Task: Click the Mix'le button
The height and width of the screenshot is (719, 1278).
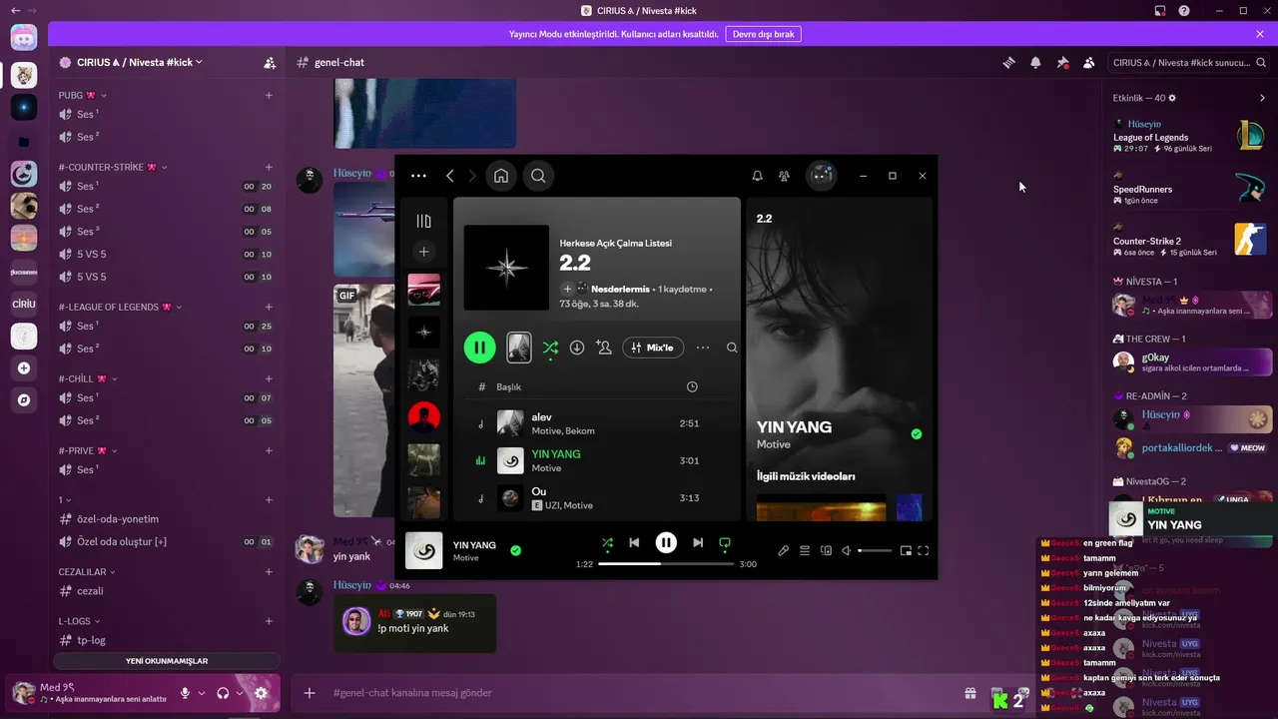Action: (653, 348)
